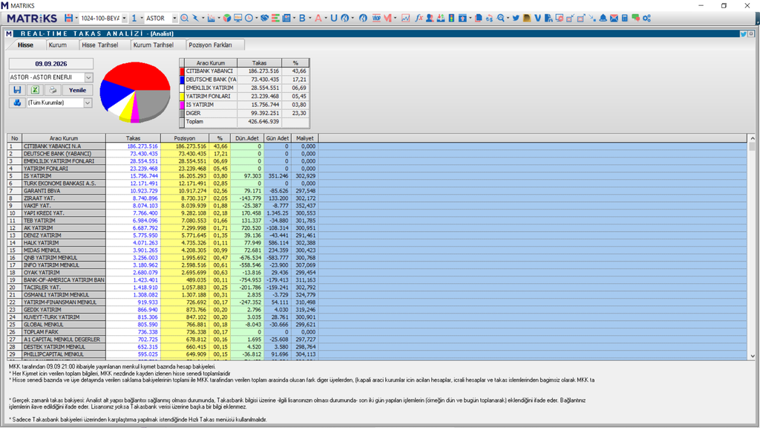The image size is (760, 428).
Task: Open the handshake icon in the toolbar
Action: [x=264, y=18]
